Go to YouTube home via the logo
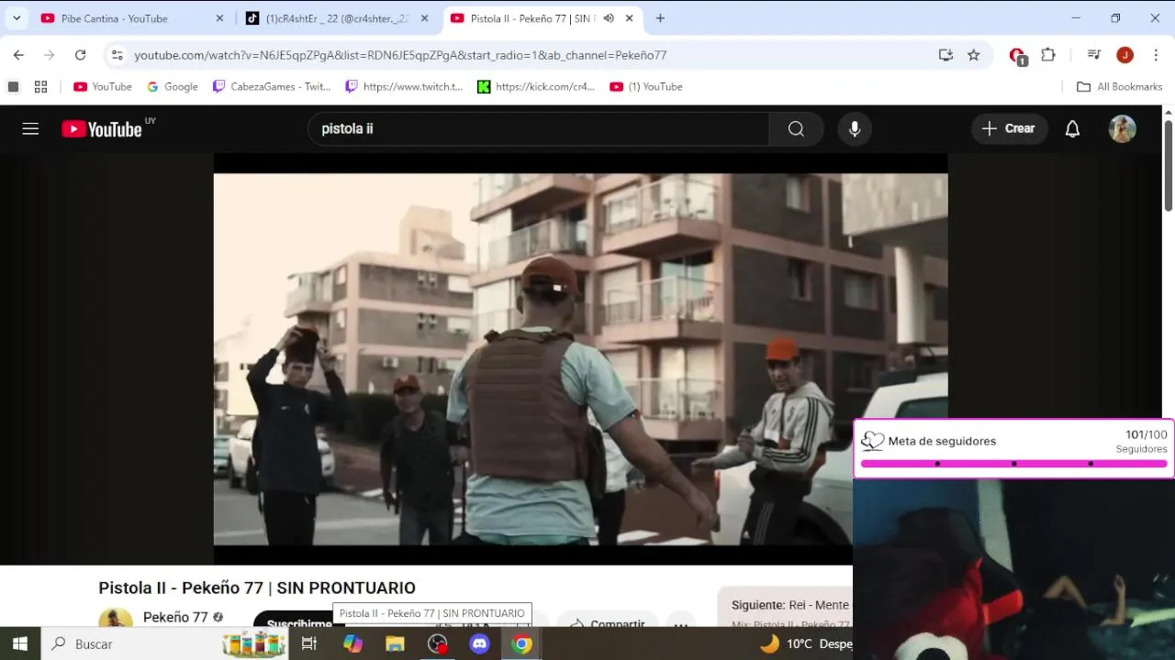 point(102,129)
